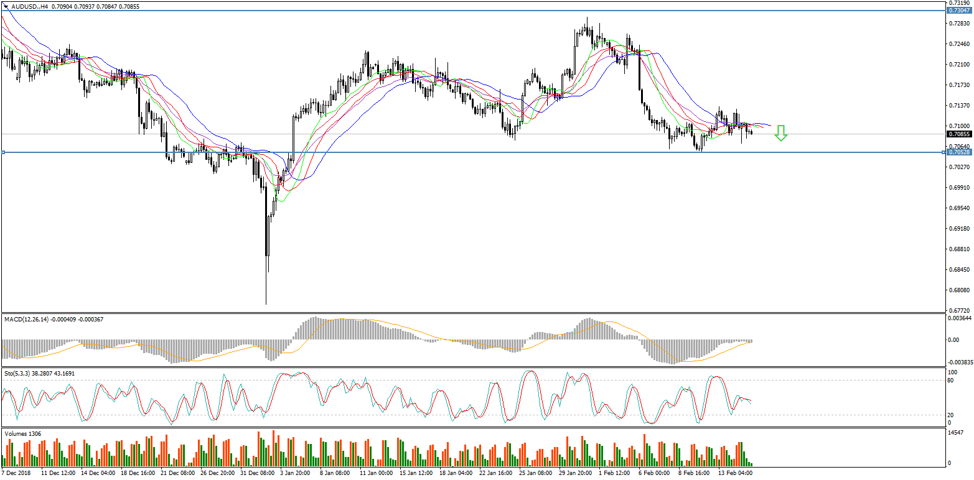Viewport: 974px width, 480px height.
Task: Click the 0.72100 price scale value
Action: [x=958, y=64]
